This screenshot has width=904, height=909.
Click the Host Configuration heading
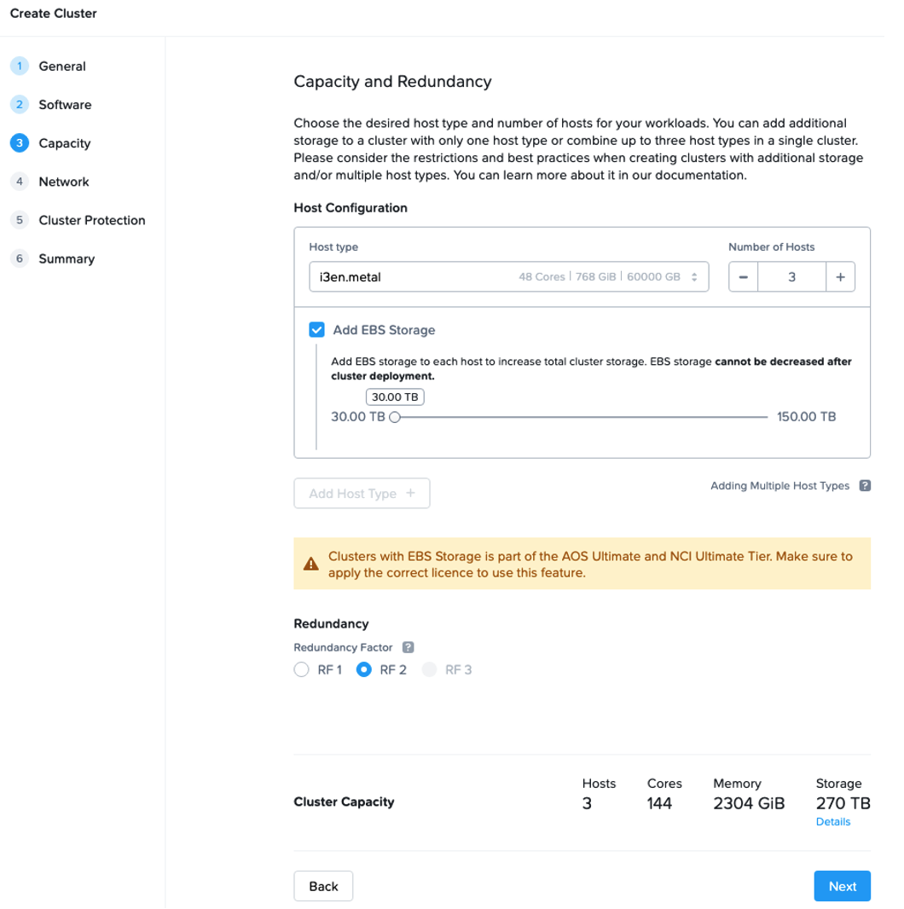[351, 208]
